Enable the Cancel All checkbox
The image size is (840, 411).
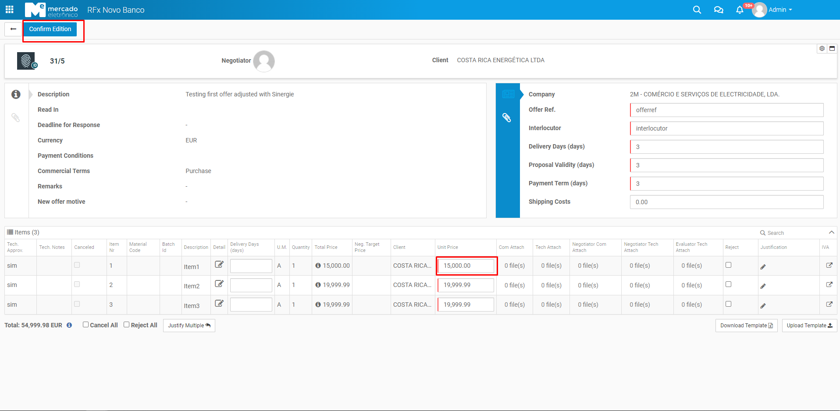[86, 325]
